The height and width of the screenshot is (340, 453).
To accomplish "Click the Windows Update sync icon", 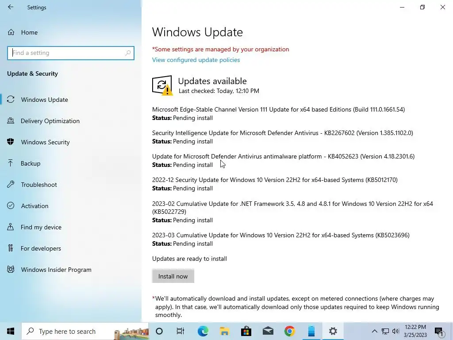I will [x=11, y=100].
